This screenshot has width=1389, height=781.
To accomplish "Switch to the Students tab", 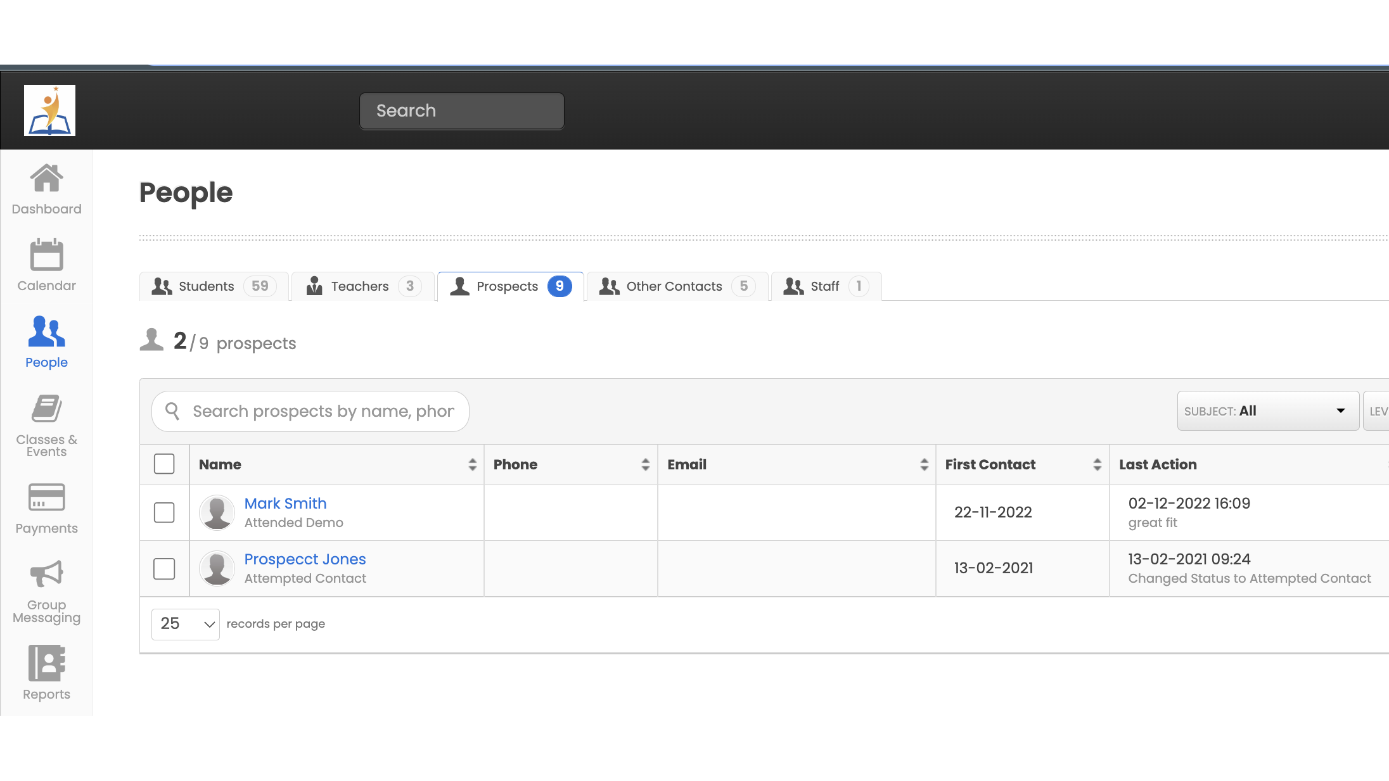I will [x=214, y=286].
